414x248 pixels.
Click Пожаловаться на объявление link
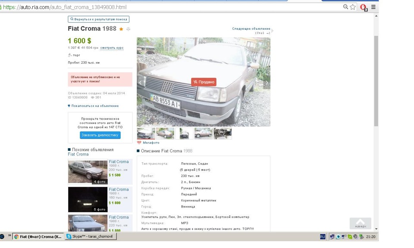(x=95, y=106)
